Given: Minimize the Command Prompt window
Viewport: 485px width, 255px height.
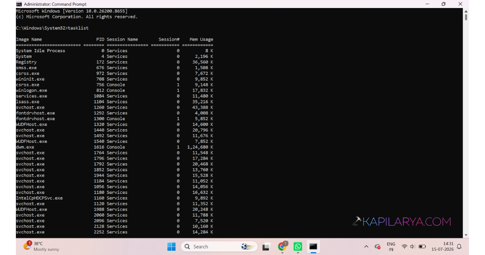Looking at the screenshot, I should [x=427, y=4].
